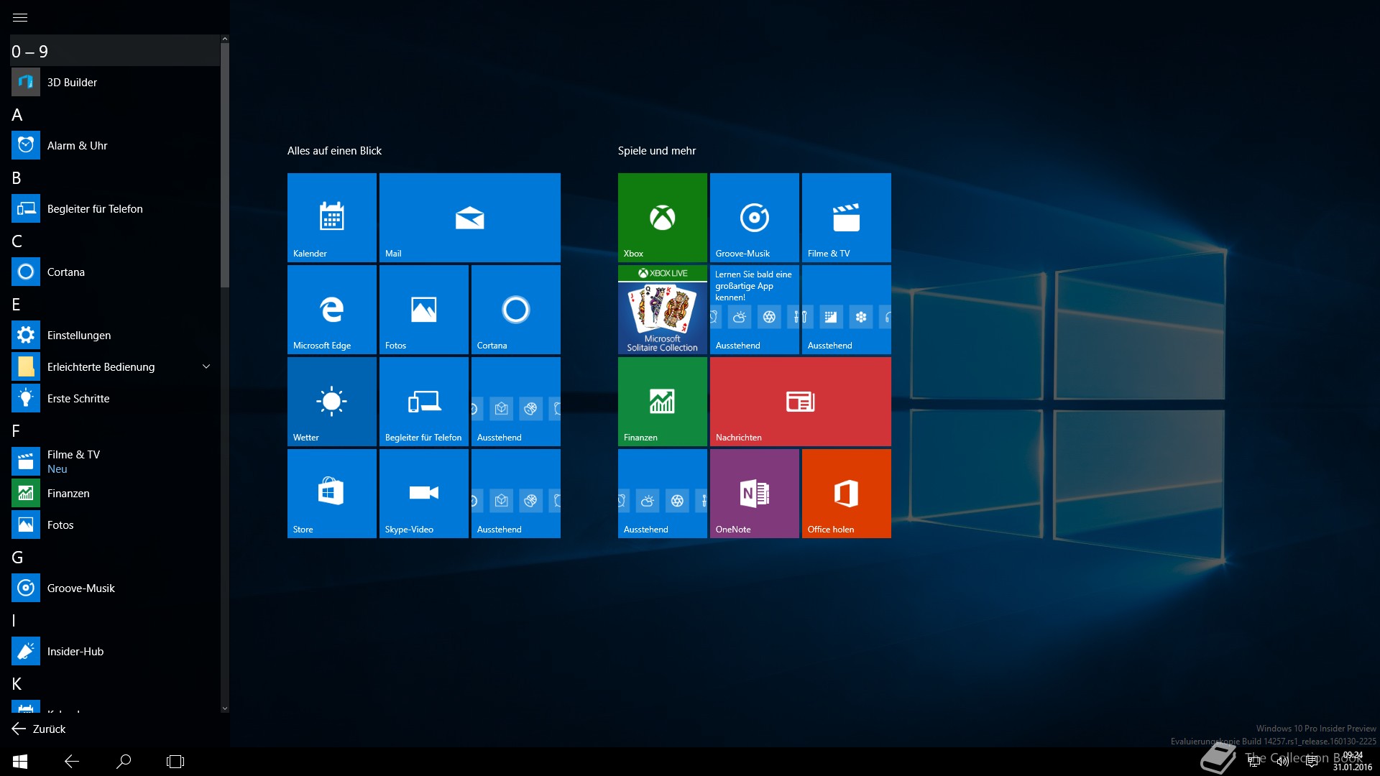Open Cortana from the app list
Image resolution: width=1380 pixels, height=776 pixels.
(115, 272)
